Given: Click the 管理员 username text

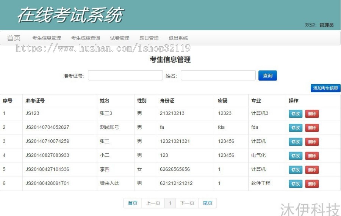Looking at the screenshot, I should point(327,25).
